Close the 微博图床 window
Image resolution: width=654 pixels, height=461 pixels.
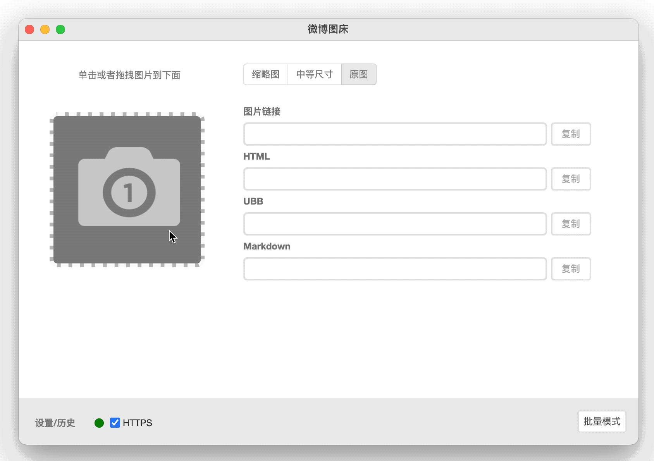[29, 29]
